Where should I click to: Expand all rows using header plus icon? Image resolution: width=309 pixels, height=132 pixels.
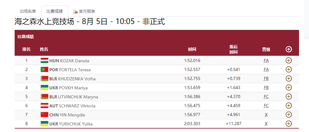coord(288,49)
